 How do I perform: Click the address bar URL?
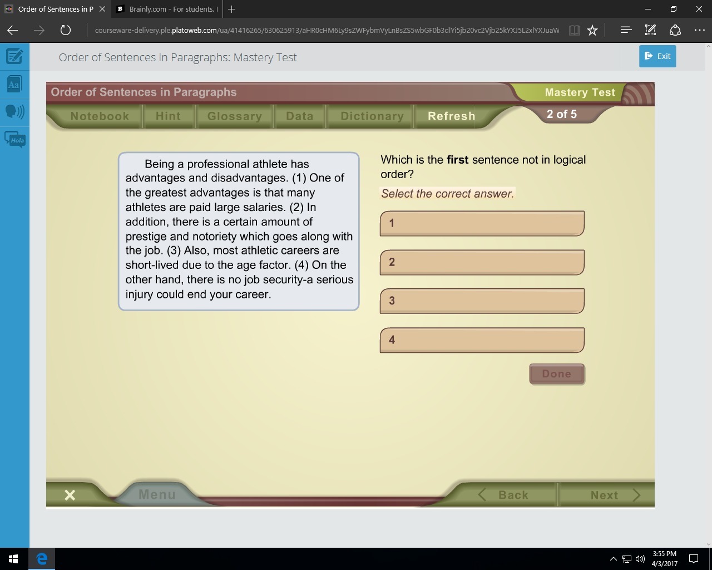[327, 30]
